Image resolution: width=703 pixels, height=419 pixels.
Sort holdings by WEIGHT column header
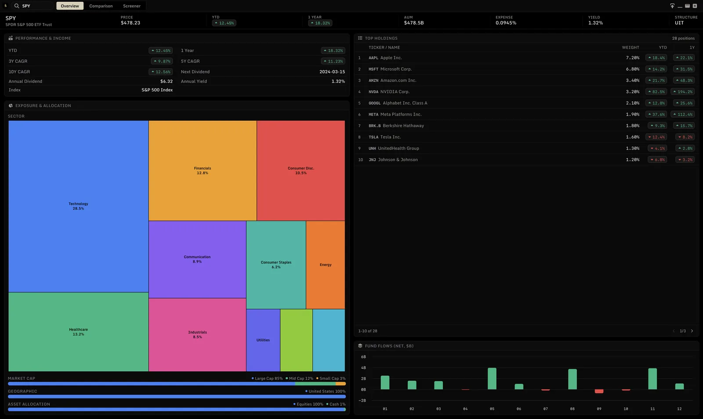631,47
